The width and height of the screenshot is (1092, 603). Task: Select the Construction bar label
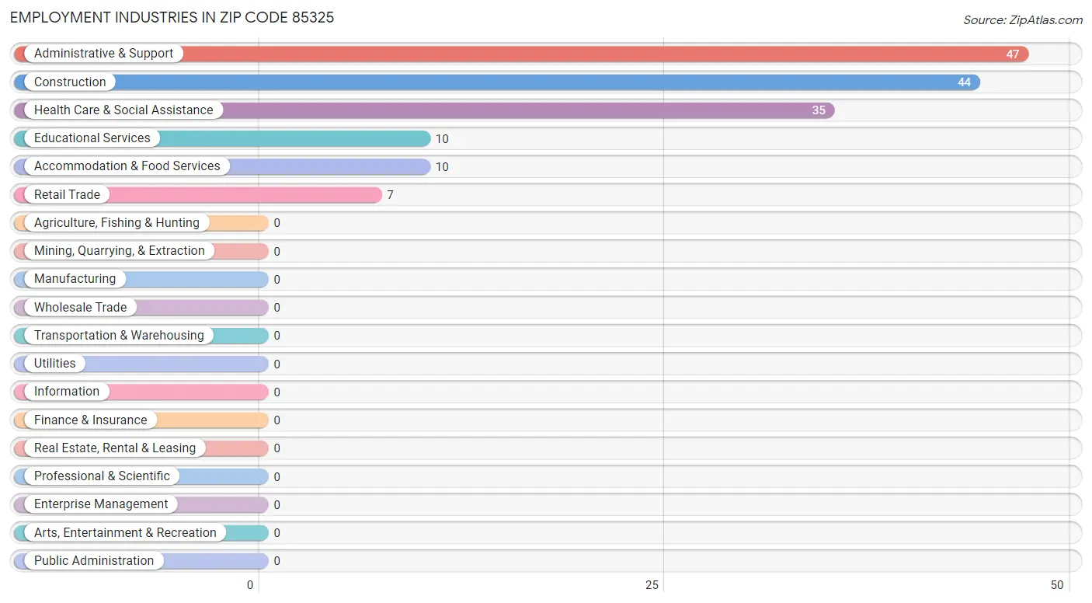coord(70,82)
